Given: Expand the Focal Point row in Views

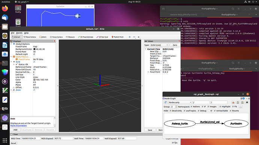Looking at the screenshot, I should click(x=148, y=72).
